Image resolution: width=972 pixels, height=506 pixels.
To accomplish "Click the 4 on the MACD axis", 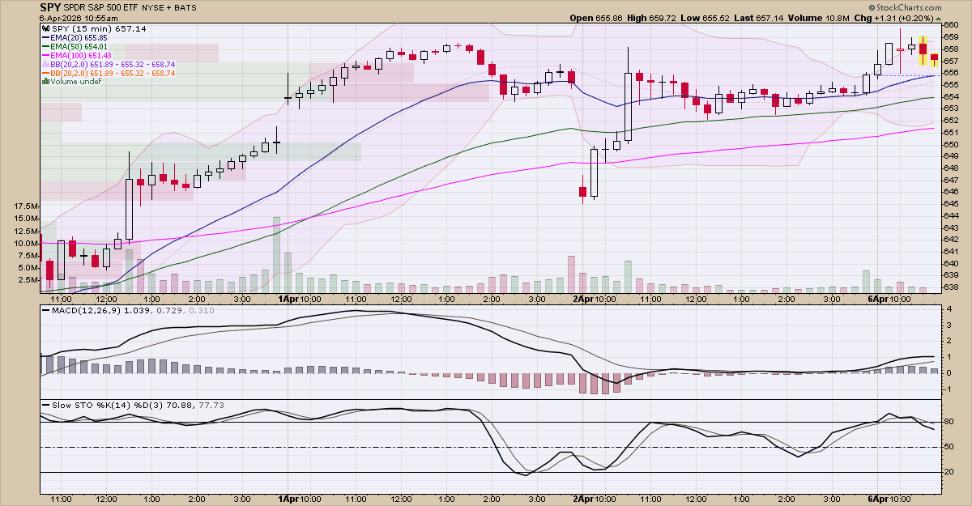I will (949, 310).
